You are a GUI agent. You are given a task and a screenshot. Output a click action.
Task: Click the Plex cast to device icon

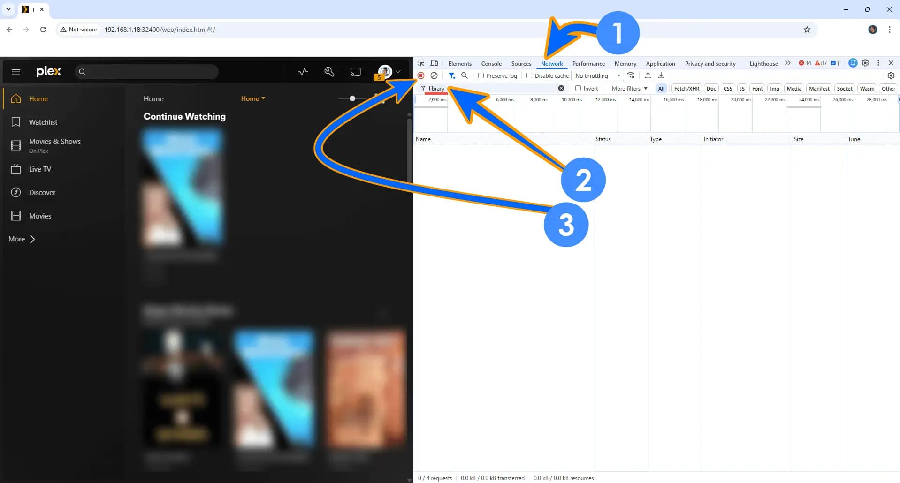coord(356,72)
